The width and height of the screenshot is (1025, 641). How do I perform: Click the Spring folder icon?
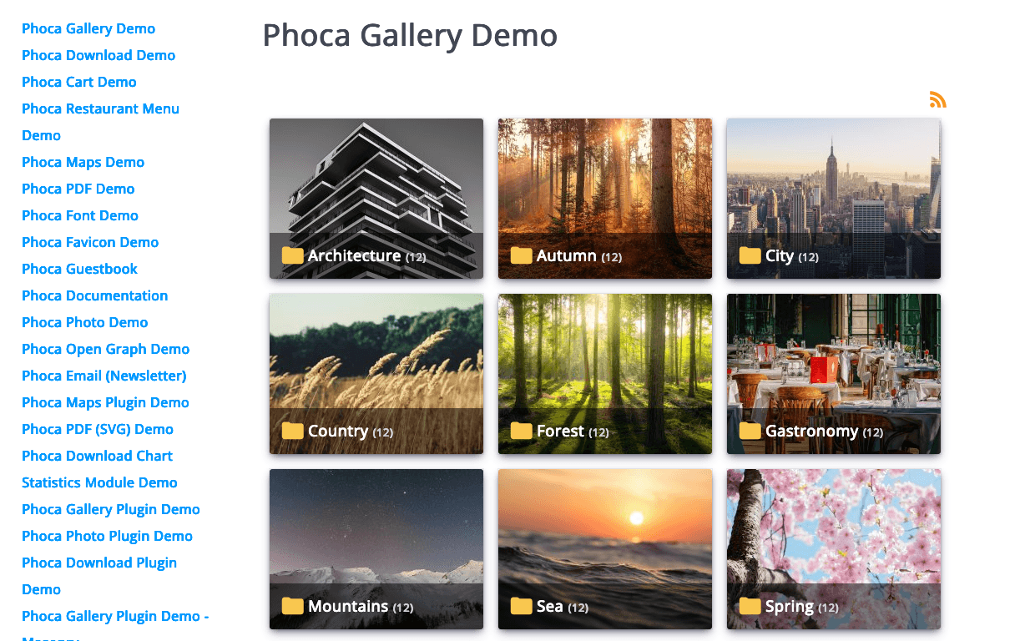pyautogui.click(x=750, y=606)
